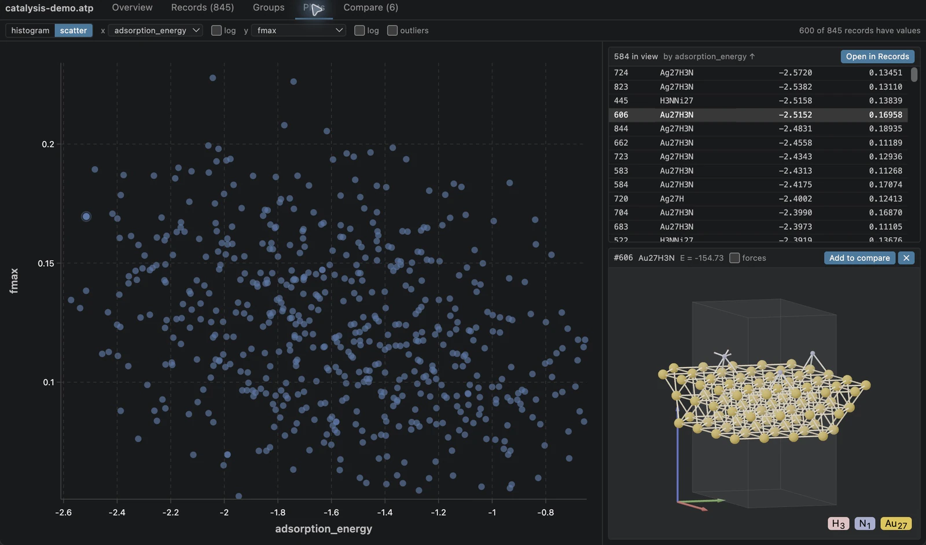Screen dimensions: 926x545
Task: Open the Compare (6) tab
Action: pos(371,8)
